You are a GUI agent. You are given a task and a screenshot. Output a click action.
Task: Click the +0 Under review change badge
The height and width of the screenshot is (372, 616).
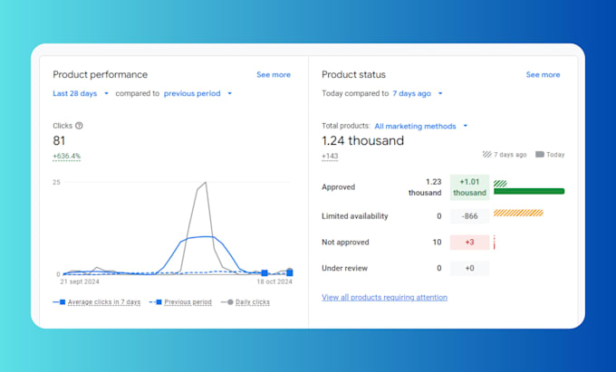pyautogui.click(x=469, y=269)
